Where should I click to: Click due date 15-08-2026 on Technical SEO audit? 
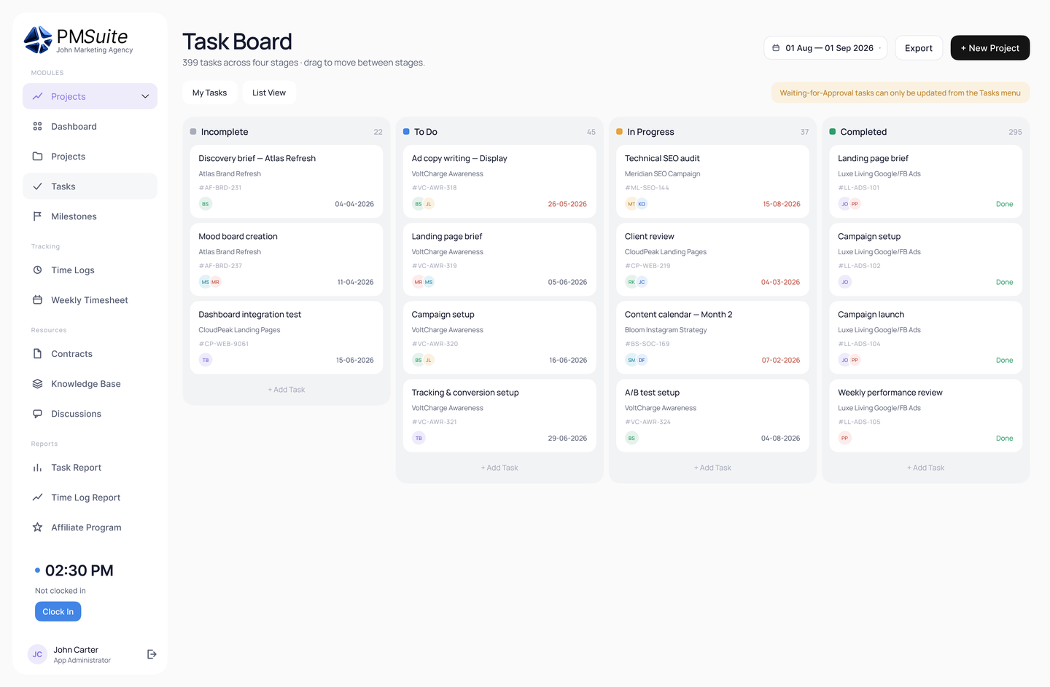[782, 204]
